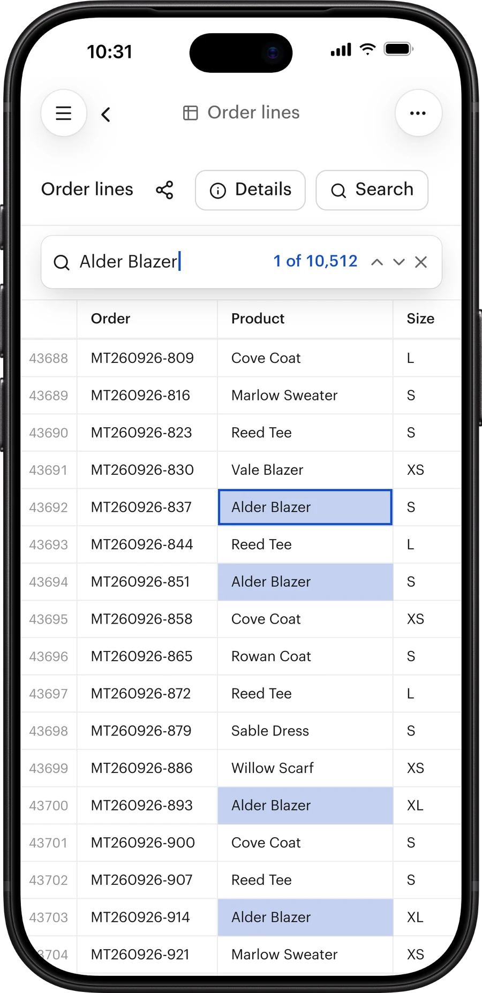This screenshot has width=482, height=993.
Task: Tap the table icon beside Order lines title
Action: pos(190,113)
